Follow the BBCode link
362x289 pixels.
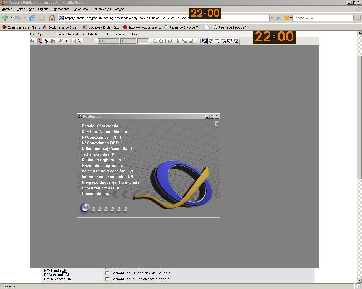(51, 275)
